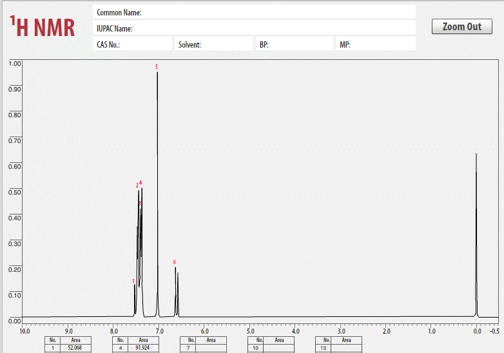Image resolution: width=504 pixels, height=353 pixels.
Task: Click the Area header above 52.068
Action: [75, 340]
